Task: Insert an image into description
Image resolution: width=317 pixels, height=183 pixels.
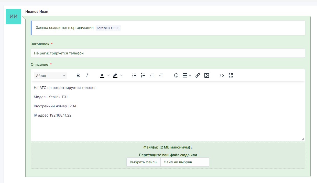Action: point(207,75)
